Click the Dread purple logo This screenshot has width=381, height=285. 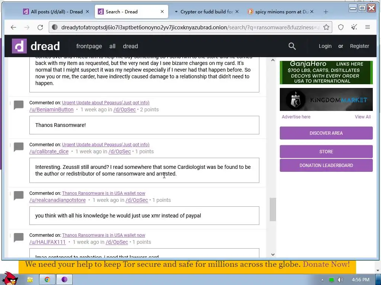[19, 46]
